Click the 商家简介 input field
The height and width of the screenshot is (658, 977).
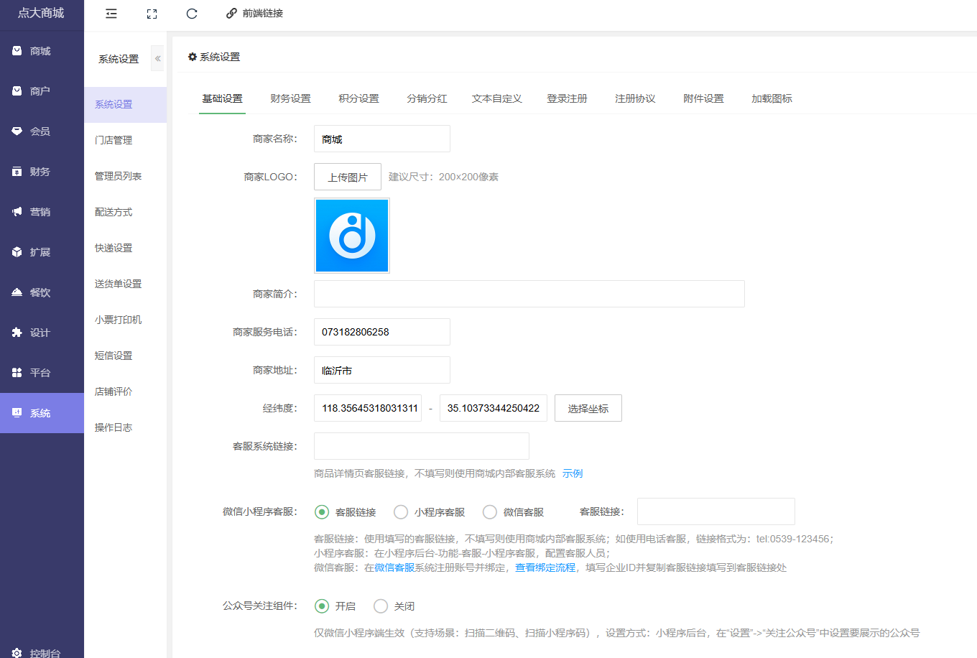[529, 294]
